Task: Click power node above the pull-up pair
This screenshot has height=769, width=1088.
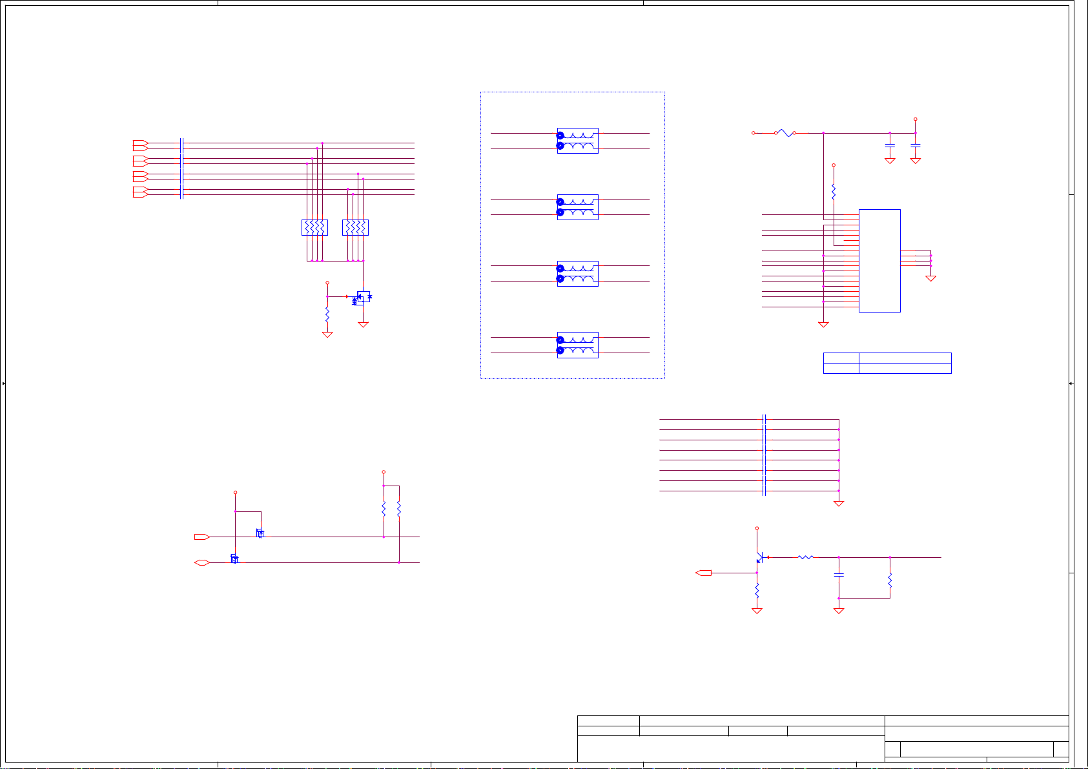Action: (x=384, y=472)
